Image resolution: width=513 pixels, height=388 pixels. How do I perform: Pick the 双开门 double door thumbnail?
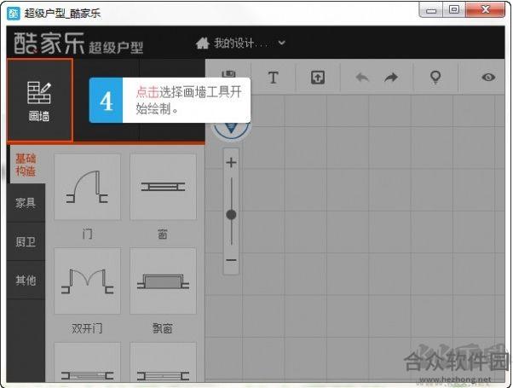point(88,281)
